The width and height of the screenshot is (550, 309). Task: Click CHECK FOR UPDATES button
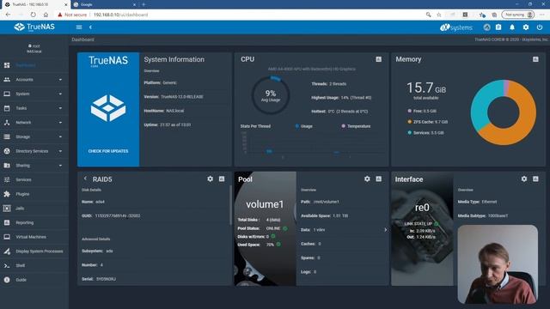tap(108, 151)
